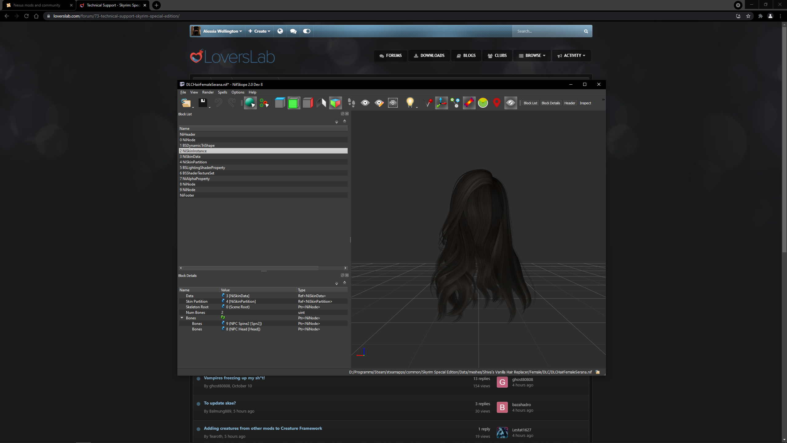Open the File menu in NifSkope

click(183, 92)
